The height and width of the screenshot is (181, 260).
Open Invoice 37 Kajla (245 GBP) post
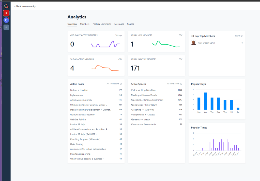(x=83, y=134)
